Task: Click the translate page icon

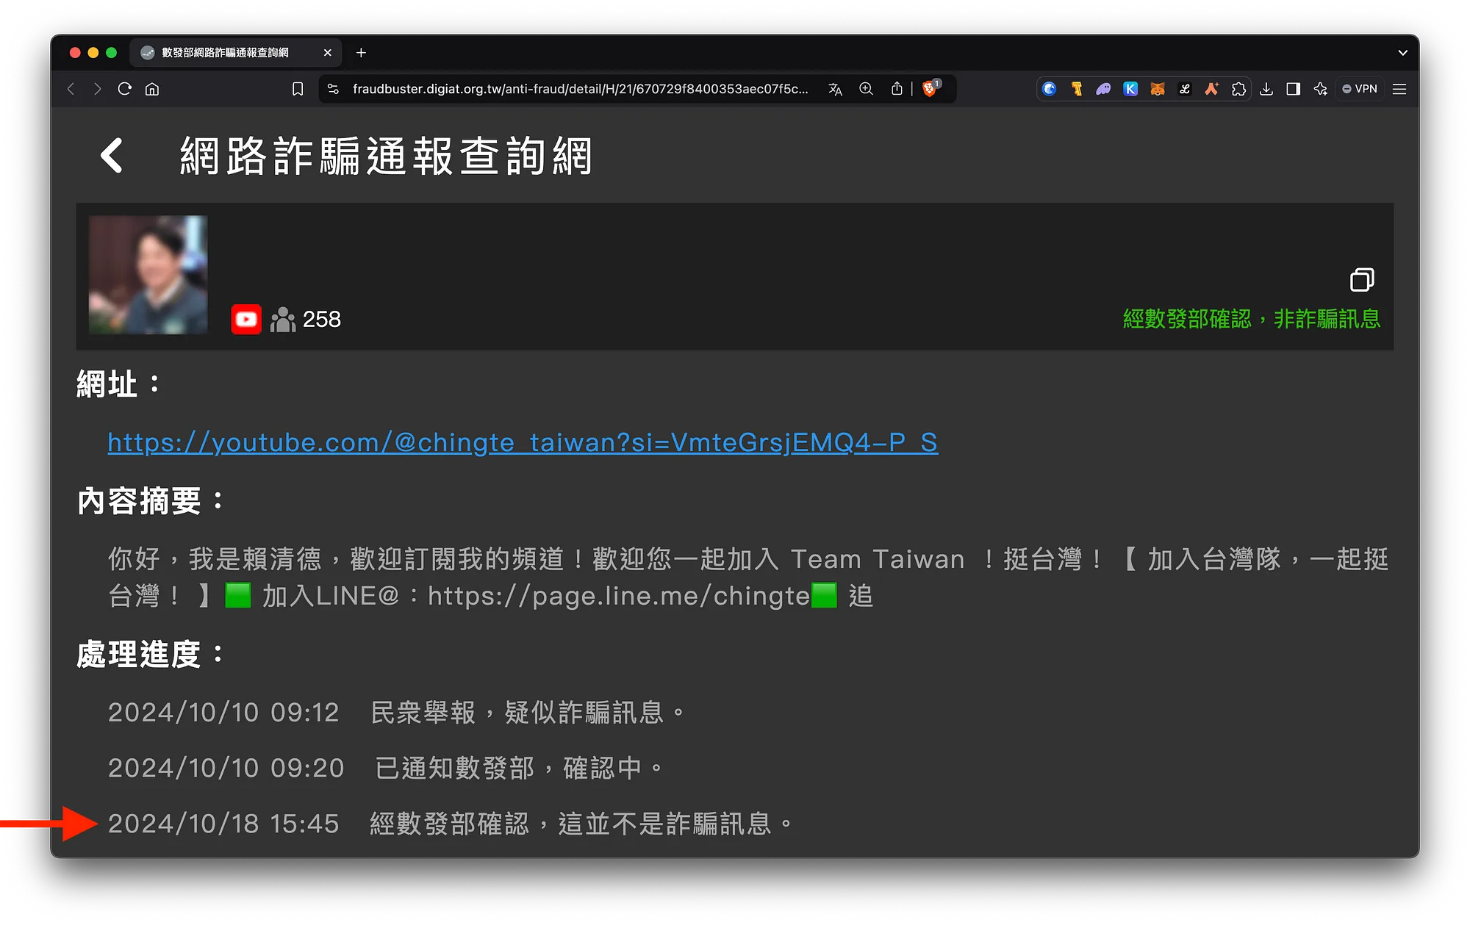Action: coord(835,89)
